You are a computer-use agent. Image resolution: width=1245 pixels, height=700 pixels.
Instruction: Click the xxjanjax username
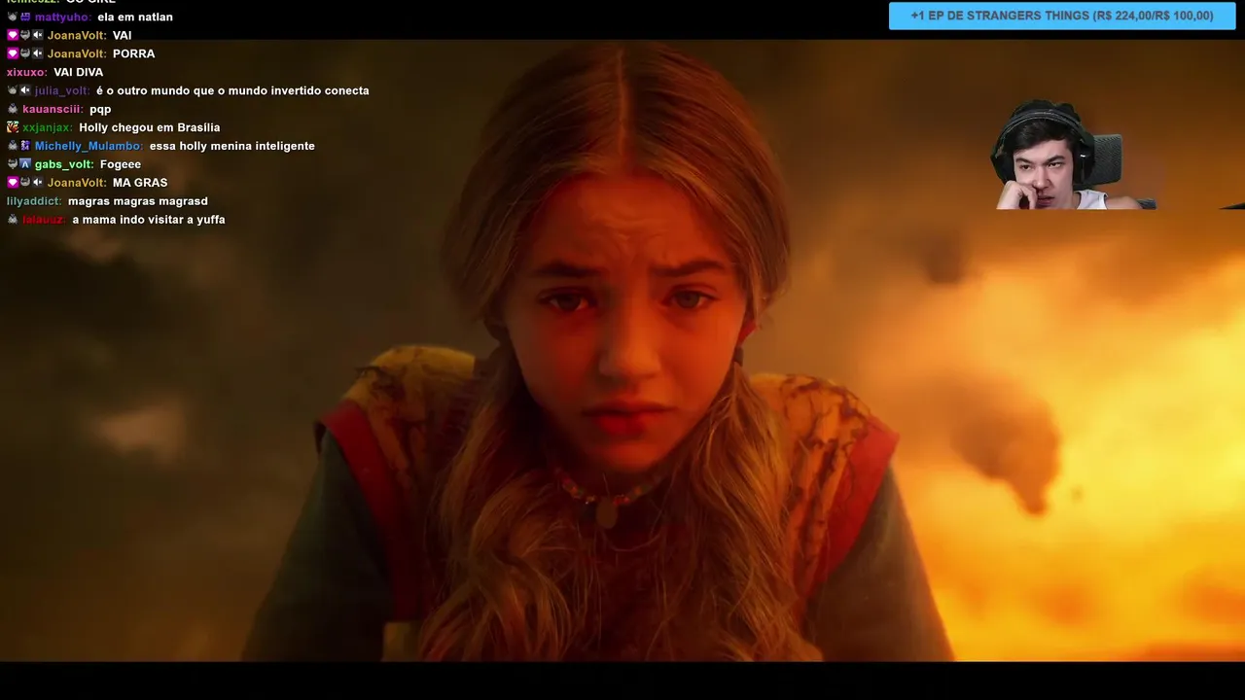(x=48, y=127)
